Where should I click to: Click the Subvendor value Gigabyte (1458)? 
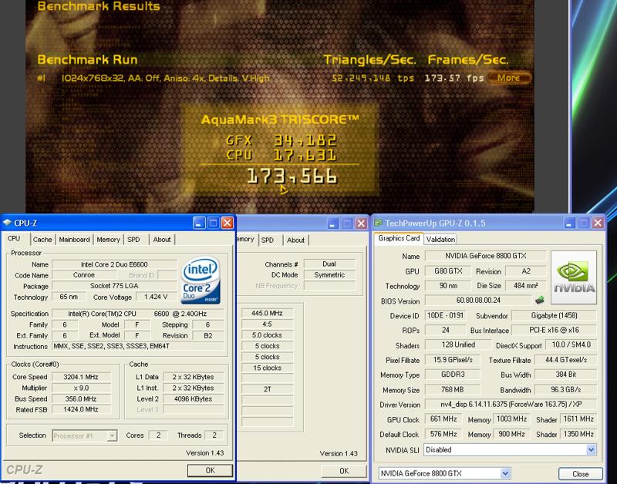click(x=554, y=315)
